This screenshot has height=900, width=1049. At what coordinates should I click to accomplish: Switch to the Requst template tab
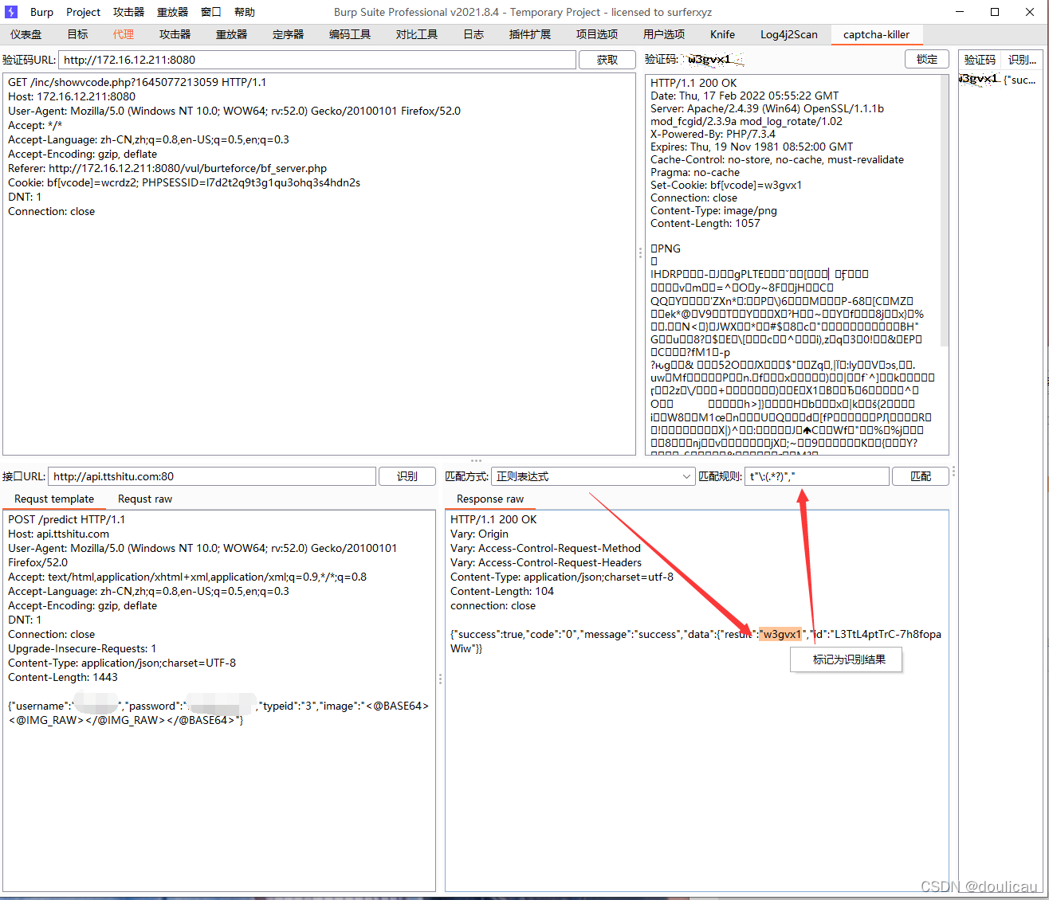click(x=54, y=499)
